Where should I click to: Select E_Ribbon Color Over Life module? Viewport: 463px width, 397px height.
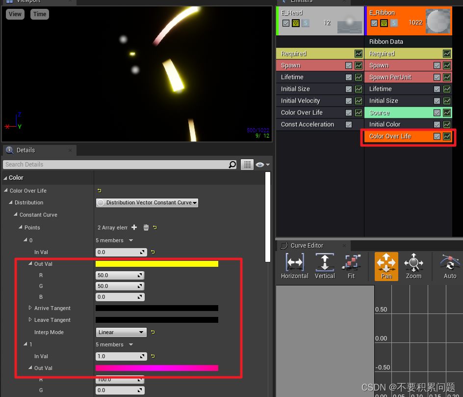[408, 137]
